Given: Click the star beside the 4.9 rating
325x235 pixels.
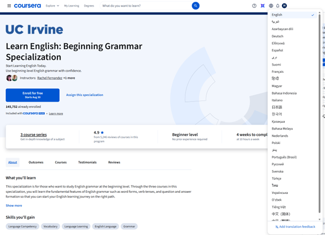Looking at the screenshot, I should coord(102,133).
